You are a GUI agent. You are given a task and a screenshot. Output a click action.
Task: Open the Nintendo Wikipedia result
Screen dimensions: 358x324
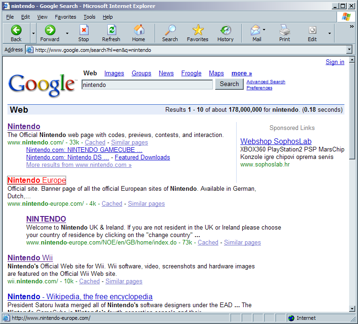pyautogui.click(x=80, y=297)
